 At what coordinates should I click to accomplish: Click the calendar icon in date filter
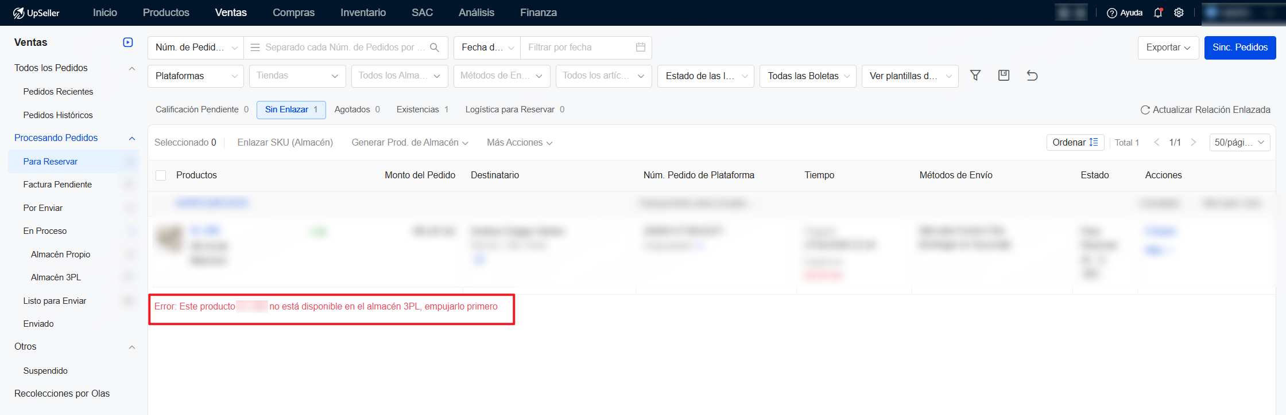click(641, 48)
